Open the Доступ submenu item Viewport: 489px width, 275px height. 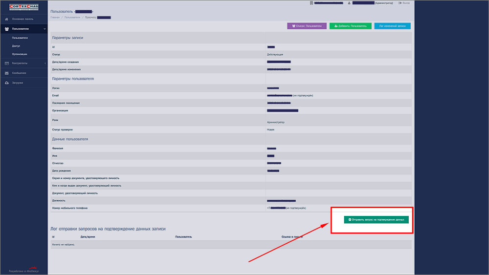pyautogui.click(x=16, y=46)
